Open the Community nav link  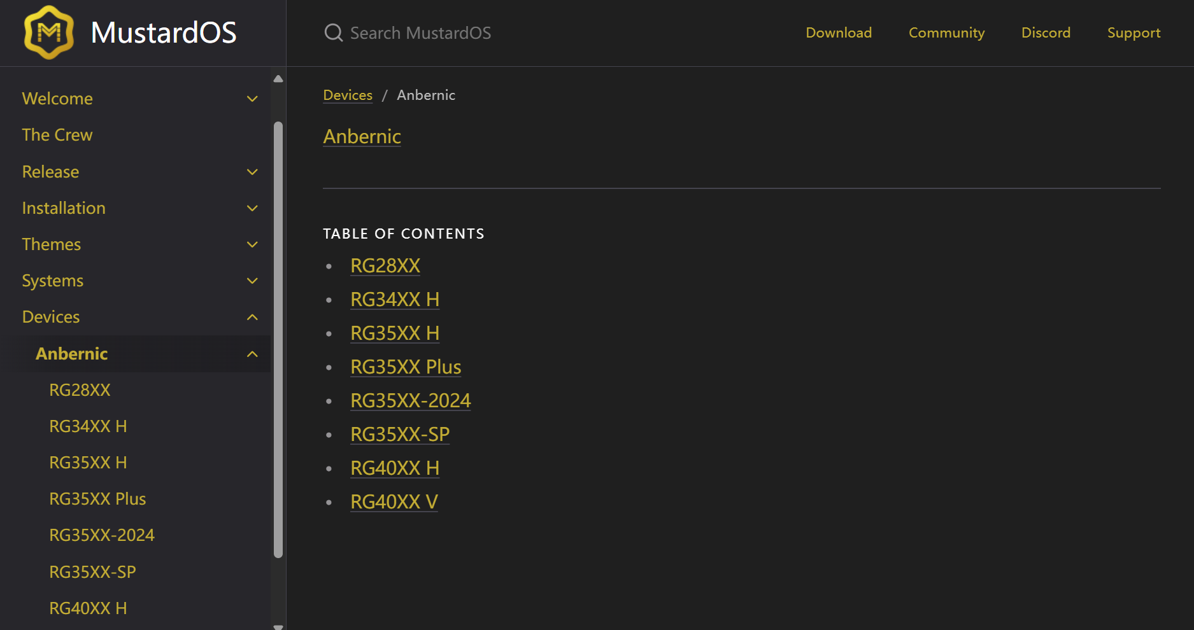click(x=946, y=32)
